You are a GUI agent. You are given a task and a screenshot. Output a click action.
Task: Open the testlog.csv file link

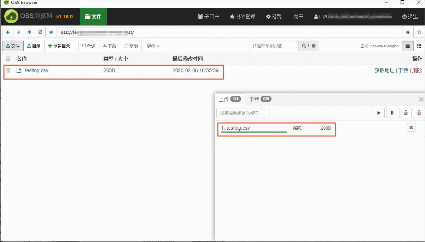(x=37, y=70)
